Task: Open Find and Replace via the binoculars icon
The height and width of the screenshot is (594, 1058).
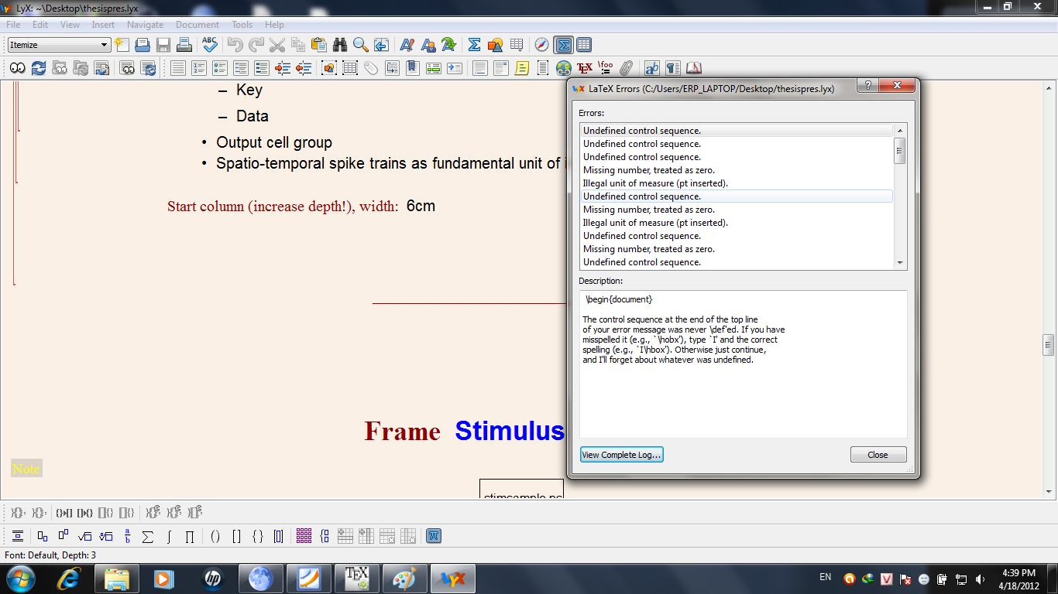Action: pyautogui.click(x=340, y=45)
